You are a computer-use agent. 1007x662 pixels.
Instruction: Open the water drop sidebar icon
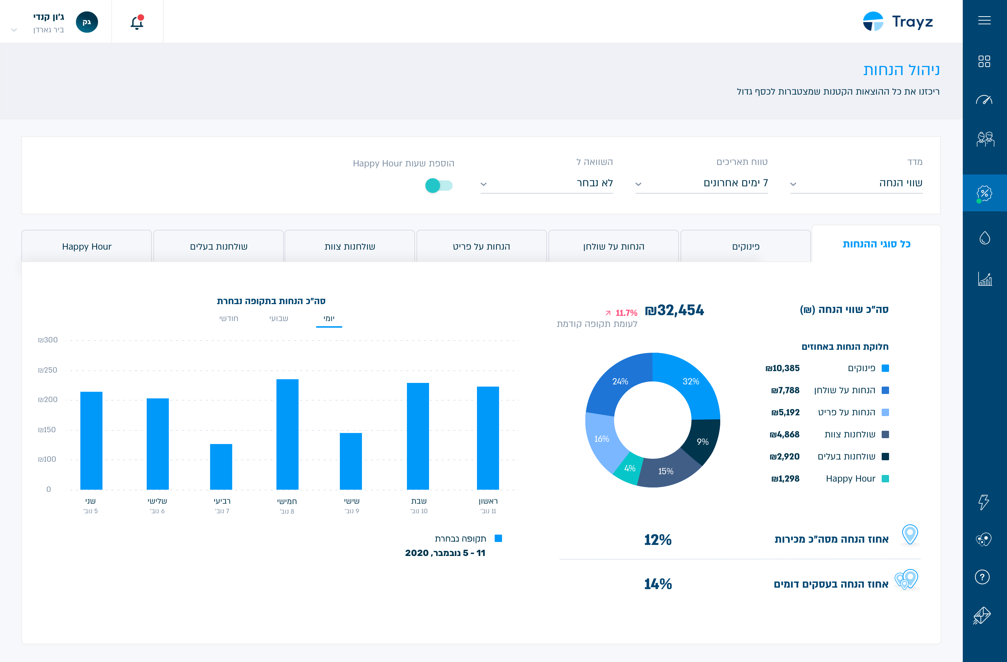[985, 238]
